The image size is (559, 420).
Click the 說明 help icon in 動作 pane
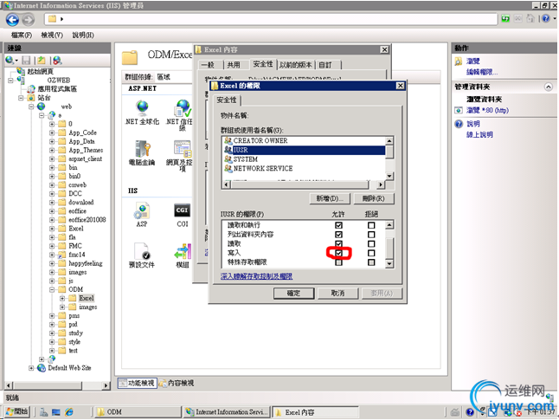[x=459, y=124]
